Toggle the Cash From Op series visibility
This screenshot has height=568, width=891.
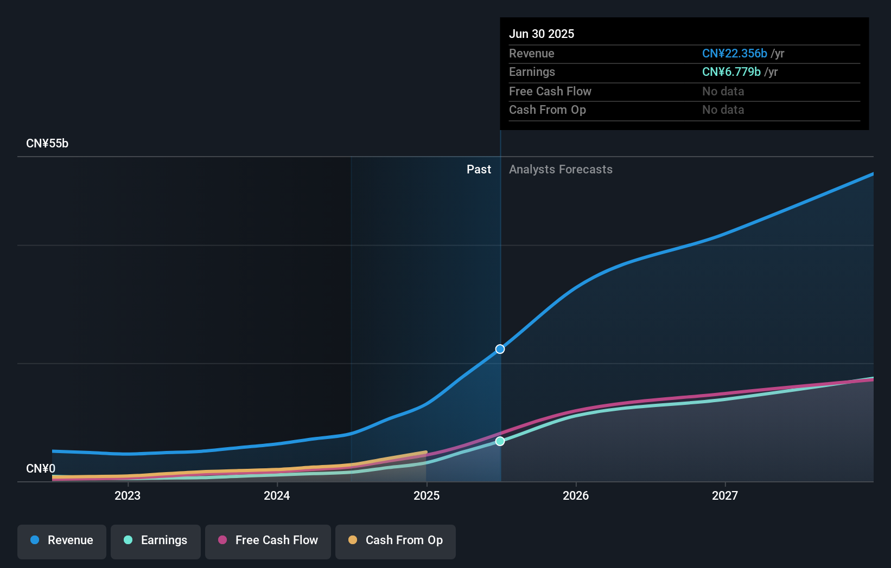click(395, 540)
